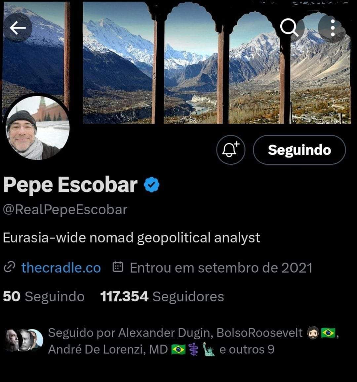Click the blue verified badge
Image resolution: width=357 pixels, height=382 pixels.
point(151,185)
